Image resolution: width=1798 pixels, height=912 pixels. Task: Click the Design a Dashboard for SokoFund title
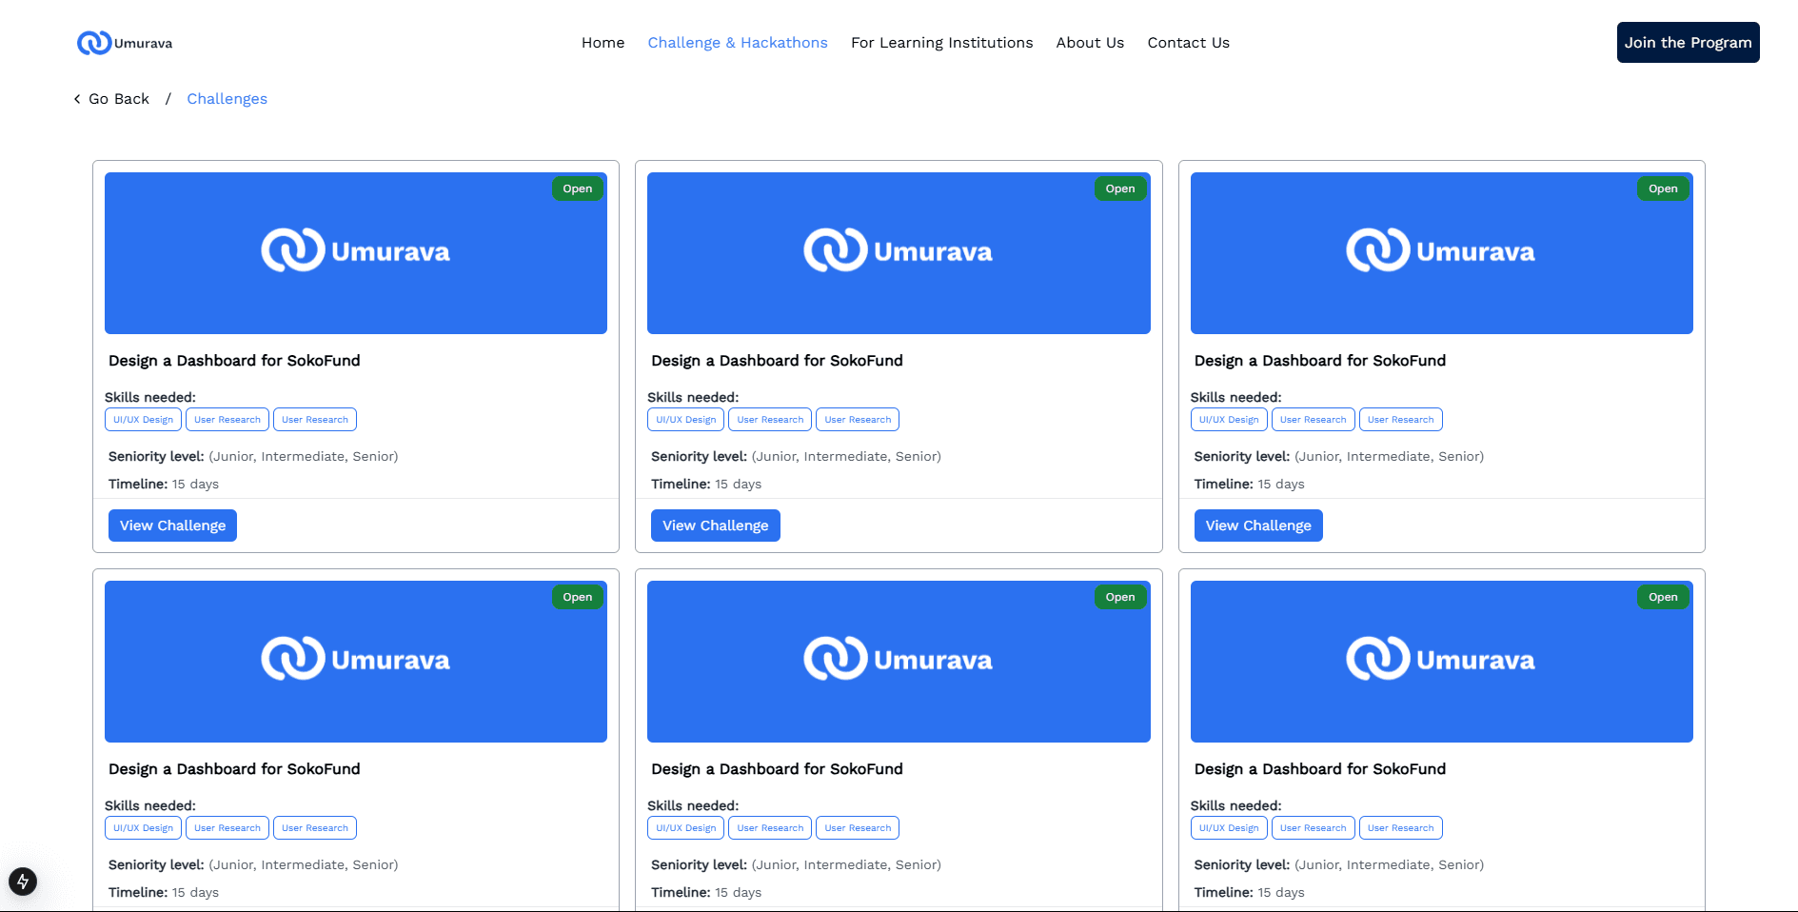click(233, 360)
